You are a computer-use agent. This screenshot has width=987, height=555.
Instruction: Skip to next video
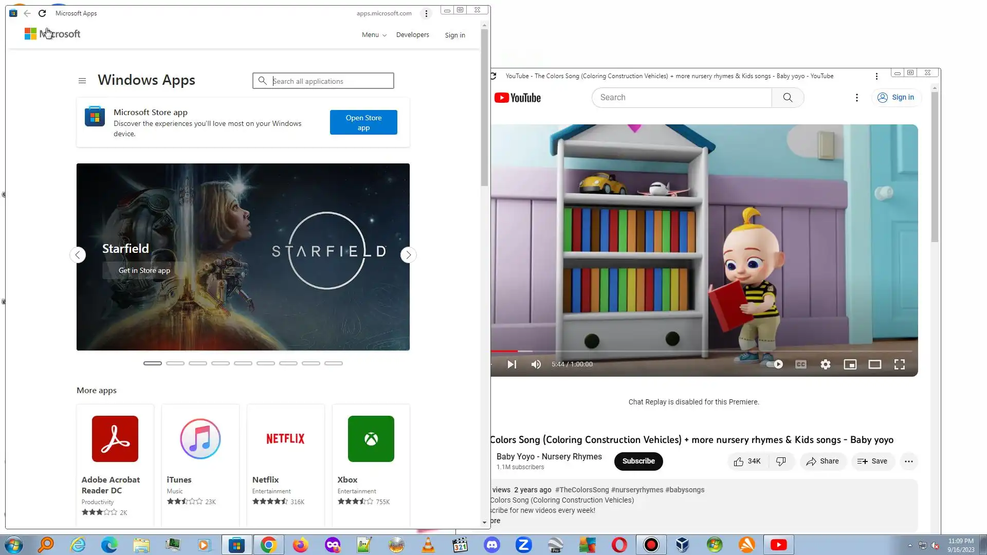pos(511,364)
